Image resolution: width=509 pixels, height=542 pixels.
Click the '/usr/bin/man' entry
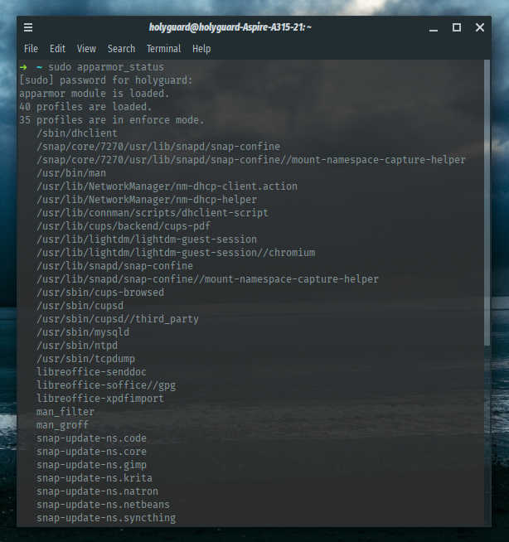(x=71, y=173)
